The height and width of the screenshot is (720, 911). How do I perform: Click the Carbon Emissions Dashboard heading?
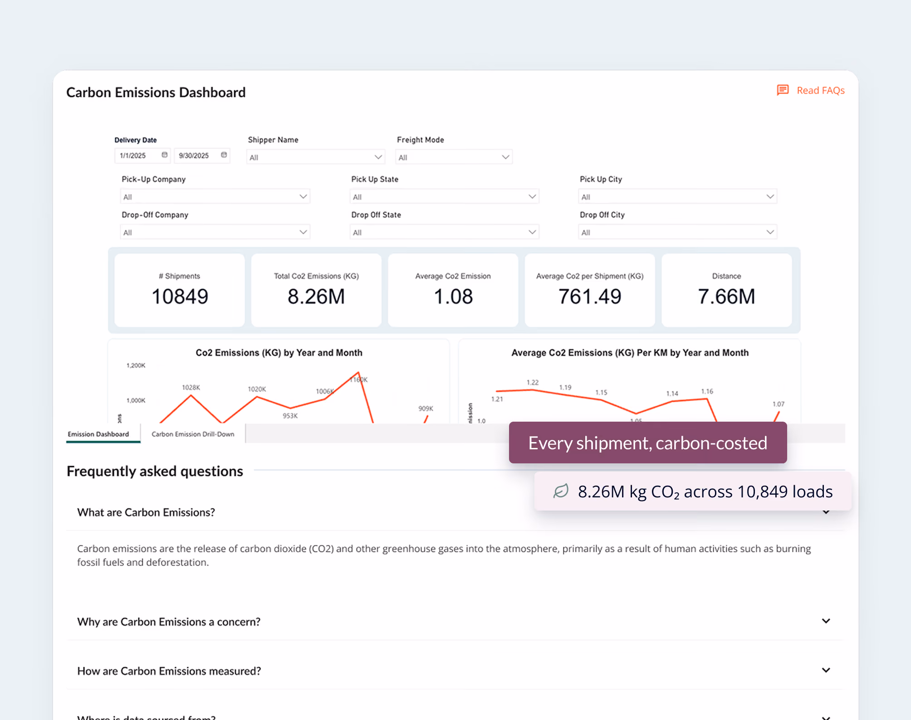156,92
